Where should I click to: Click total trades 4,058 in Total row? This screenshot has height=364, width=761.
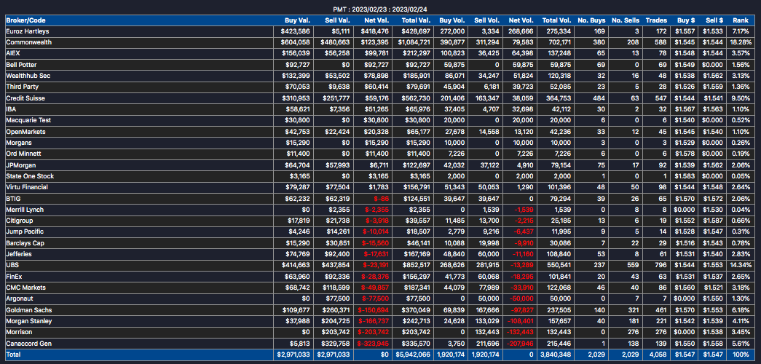click(658, 355)
